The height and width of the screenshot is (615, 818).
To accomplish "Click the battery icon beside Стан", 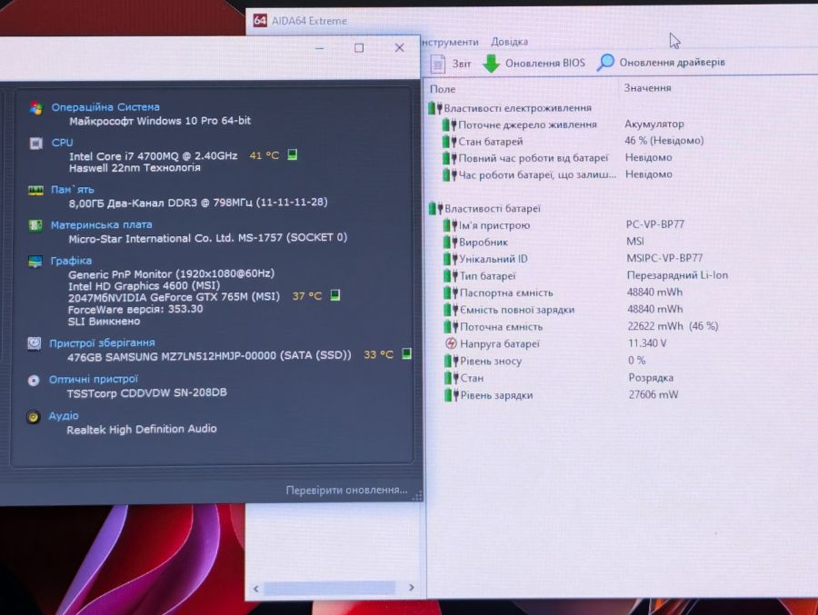I will point(451,378).
